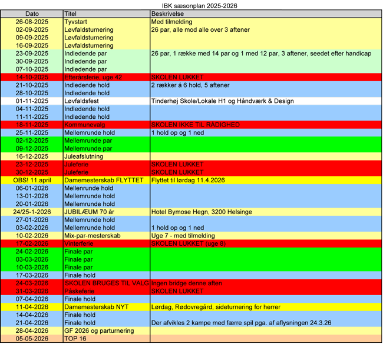Click the "Titel" column header
The image size is (383, 344).
click(x=71, y=14)
